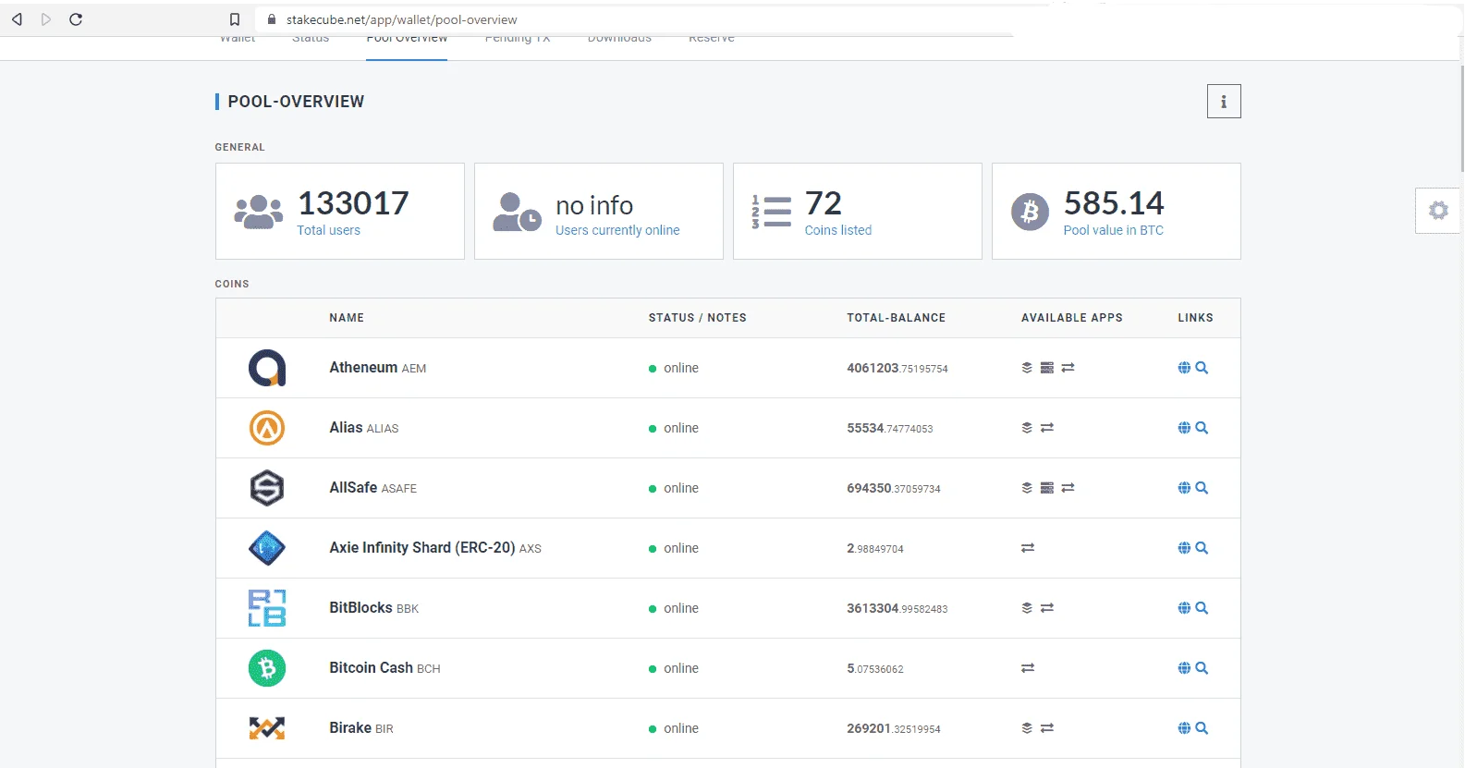Click the Pool value in BTC card
1465x768 pixels.
[x=1117, y=212]
